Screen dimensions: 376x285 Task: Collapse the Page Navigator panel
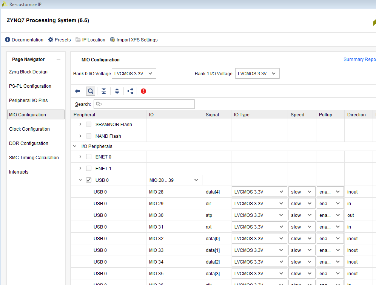(x=59, y=59)
